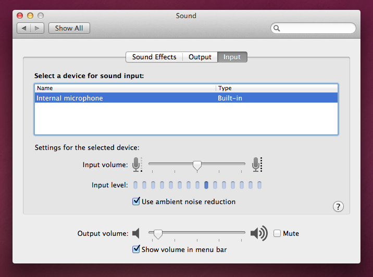Click the Built-in type cell
The width and height of the screenshot is (373, 277).
point(230,98)
